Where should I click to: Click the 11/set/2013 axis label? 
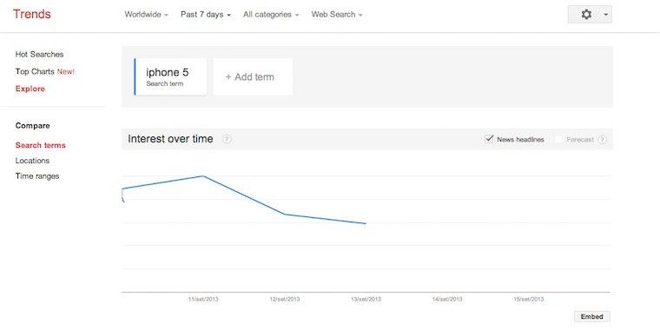tap(203, 300)
